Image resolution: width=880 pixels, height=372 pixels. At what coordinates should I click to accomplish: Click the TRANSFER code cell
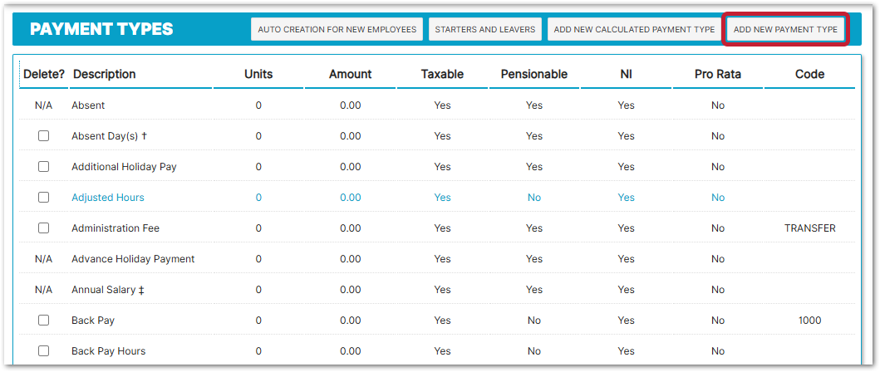[x=809, y=228]
